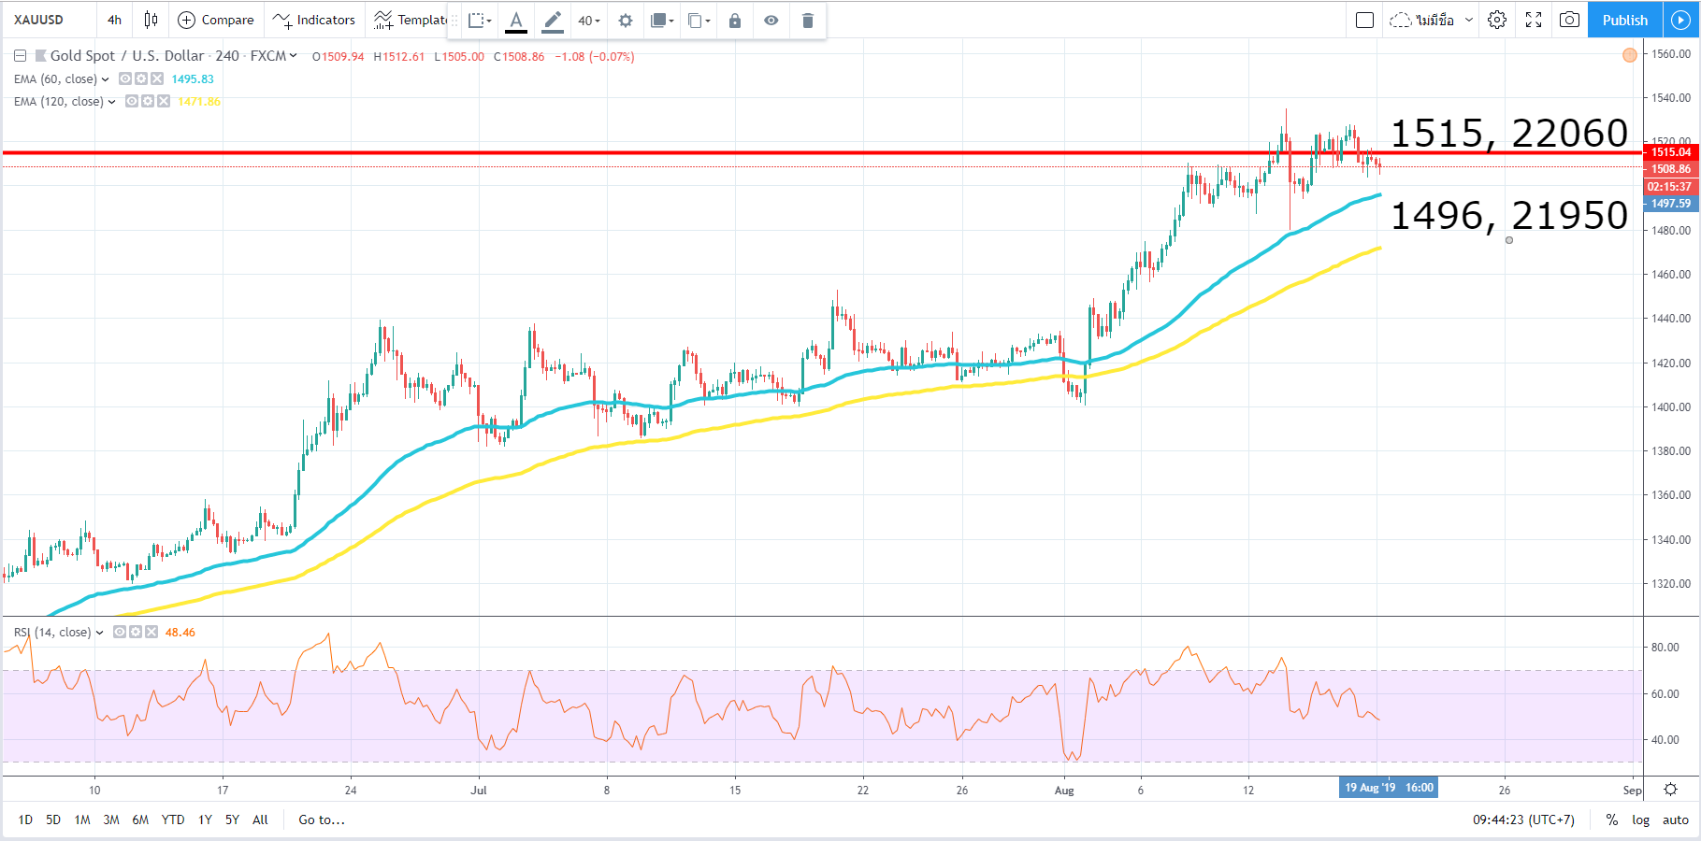Remove the RSI indicator

click(x=151, y=633)
